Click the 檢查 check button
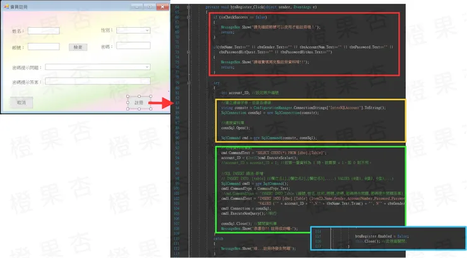 tap(78, 47)
